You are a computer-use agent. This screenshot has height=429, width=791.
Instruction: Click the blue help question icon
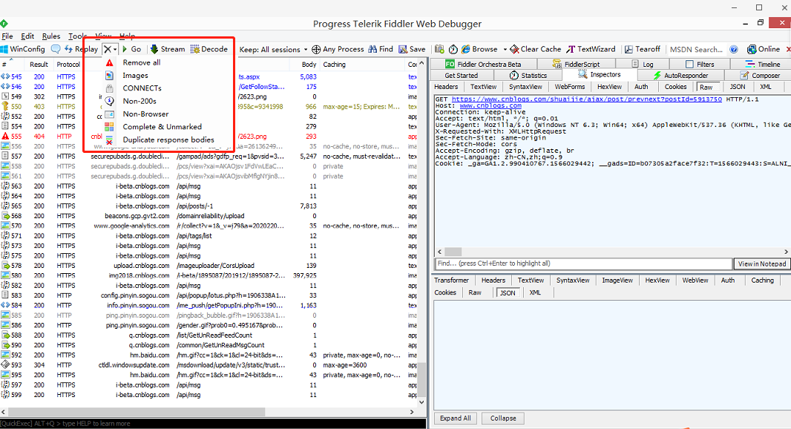734,49
